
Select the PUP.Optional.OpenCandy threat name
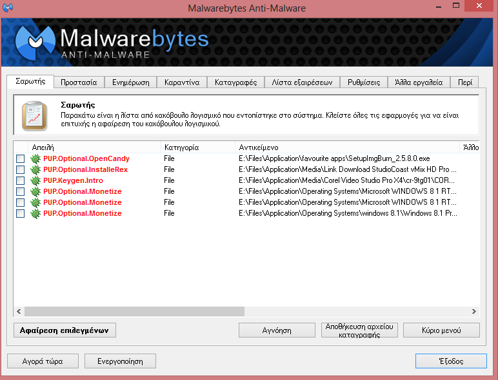pos(86,158)
